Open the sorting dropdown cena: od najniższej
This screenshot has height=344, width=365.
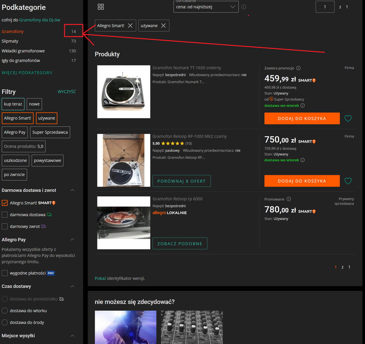coord(206,7)
